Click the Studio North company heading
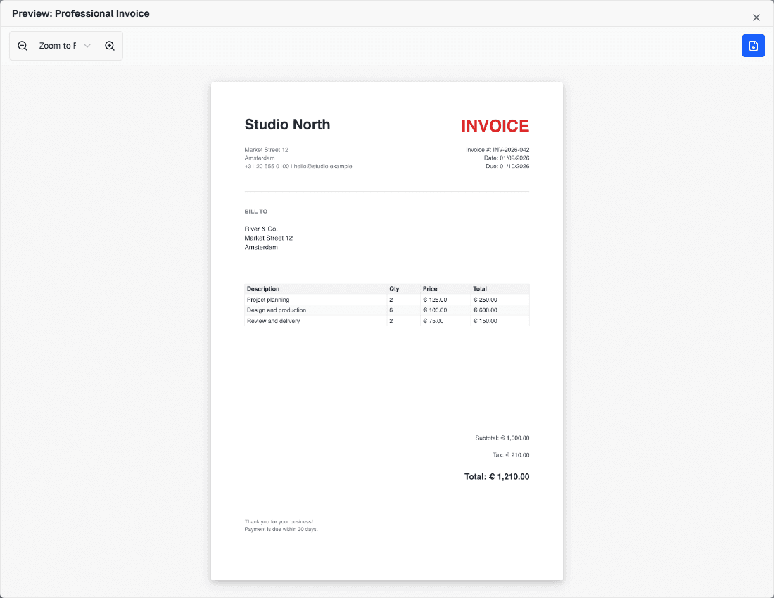 click(x=287, y=125)
